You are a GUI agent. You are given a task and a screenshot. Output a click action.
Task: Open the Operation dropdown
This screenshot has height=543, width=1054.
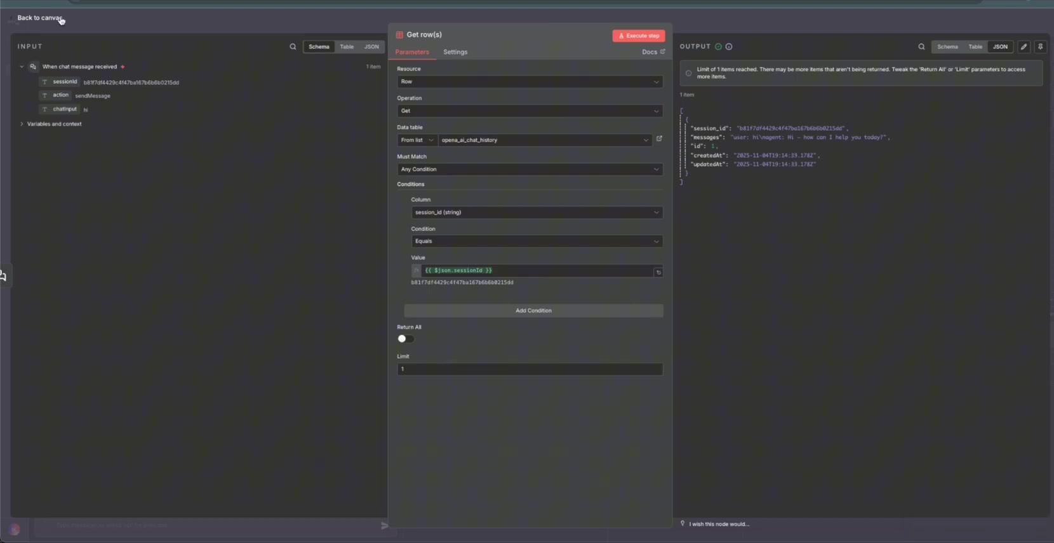(x=530, y=111)
